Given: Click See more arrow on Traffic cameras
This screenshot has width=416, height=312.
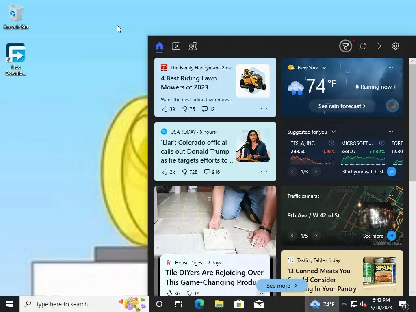Looking at the screenshot, I should click(x=392, y=236).
